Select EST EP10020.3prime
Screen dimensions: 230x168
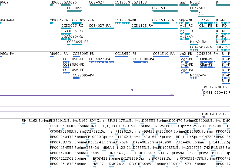click(87, 140)
